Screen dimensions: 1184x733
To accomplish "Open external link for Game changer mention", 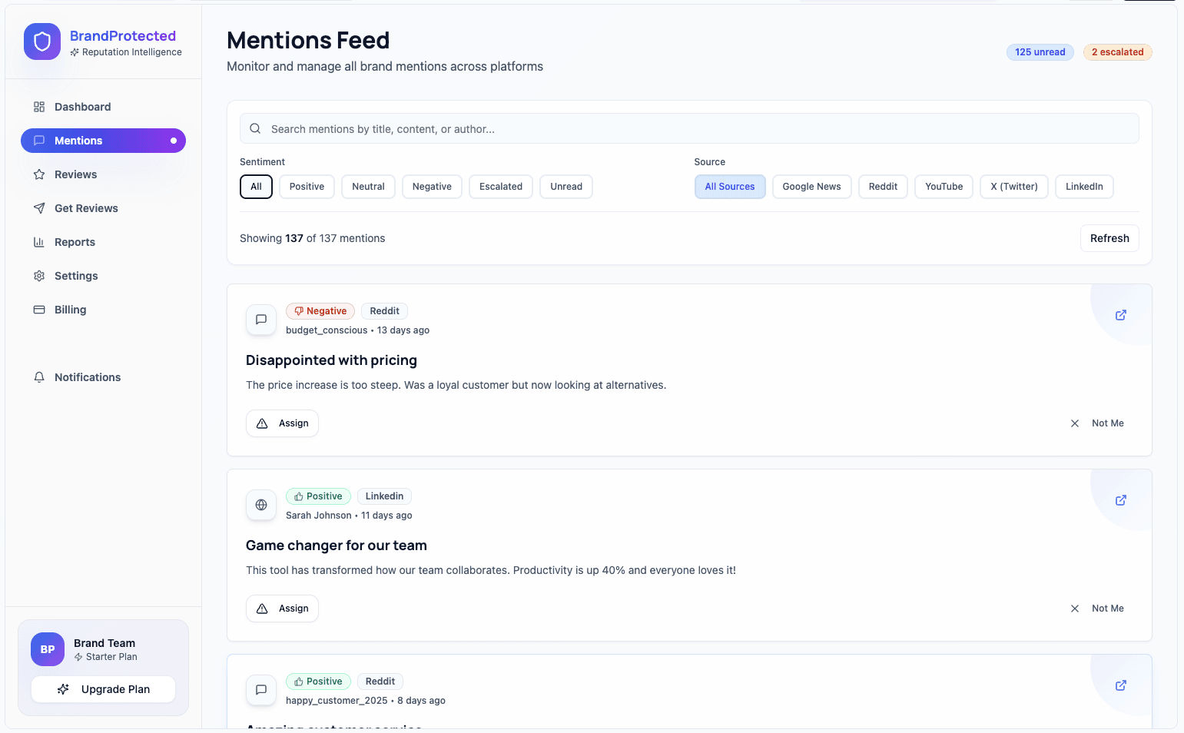I will [x=1120, y=500].
